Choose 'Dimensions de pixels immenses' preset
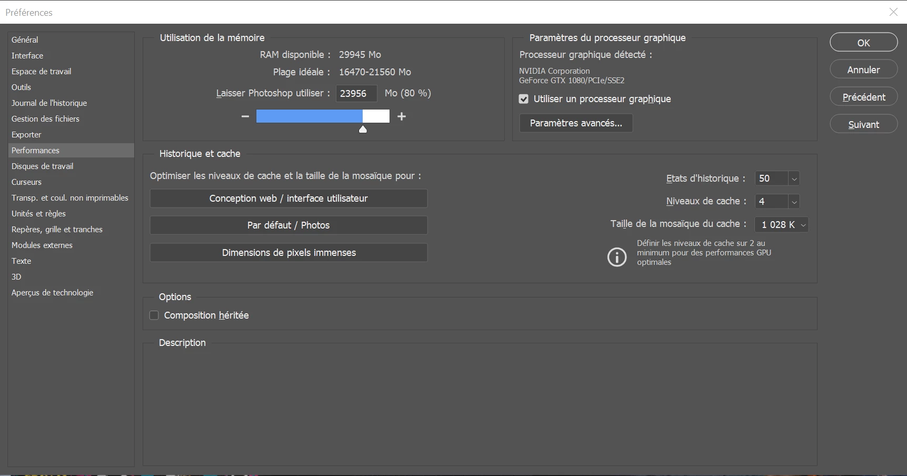The height and width of the screenshot is (476, 907). [288, 253]
